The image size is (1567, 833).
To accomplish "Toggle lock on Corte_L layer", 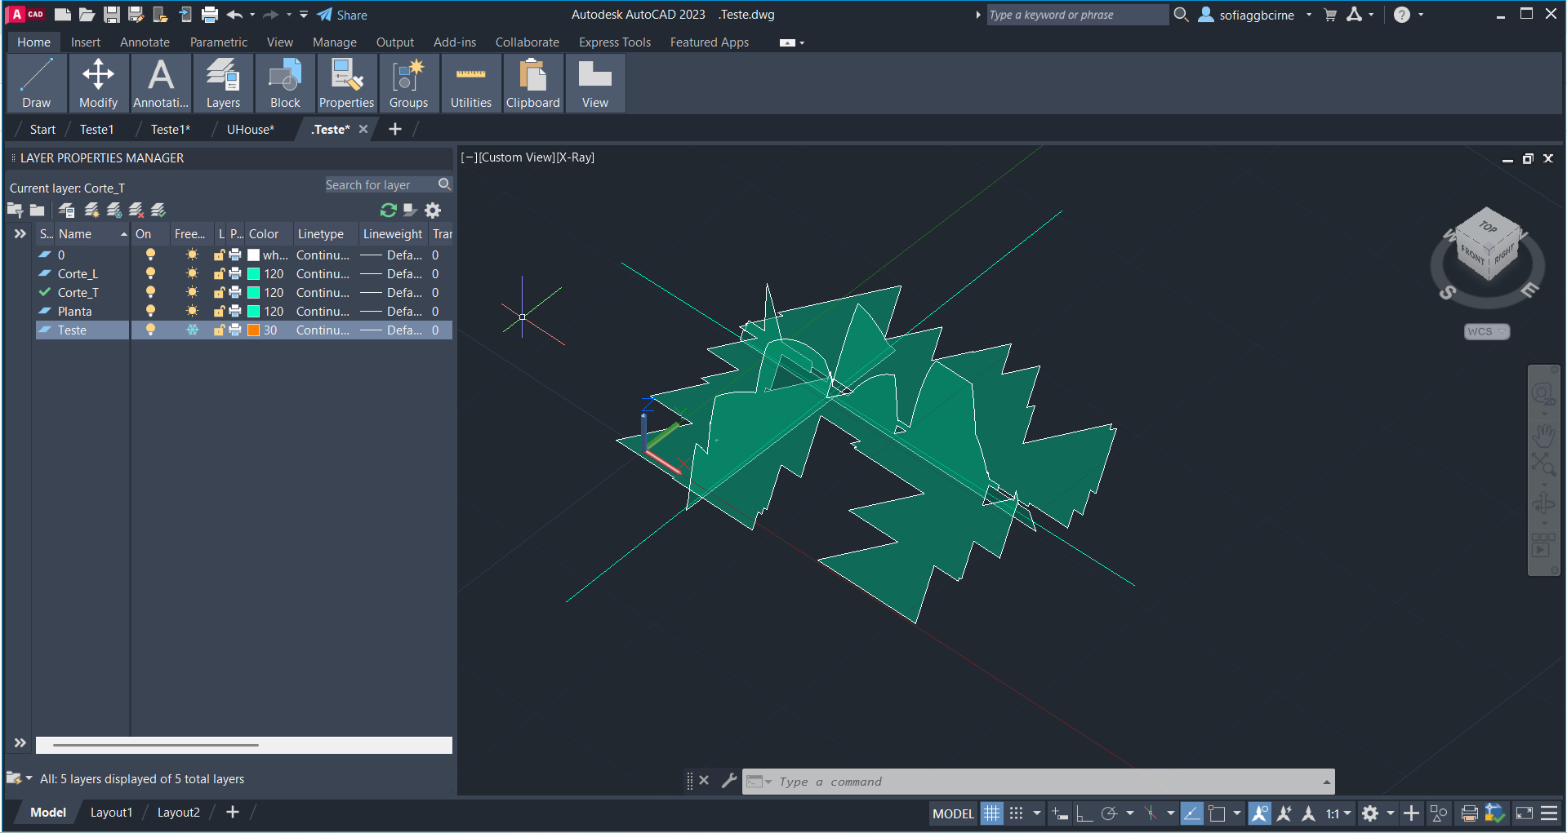I will coord(219,274).
